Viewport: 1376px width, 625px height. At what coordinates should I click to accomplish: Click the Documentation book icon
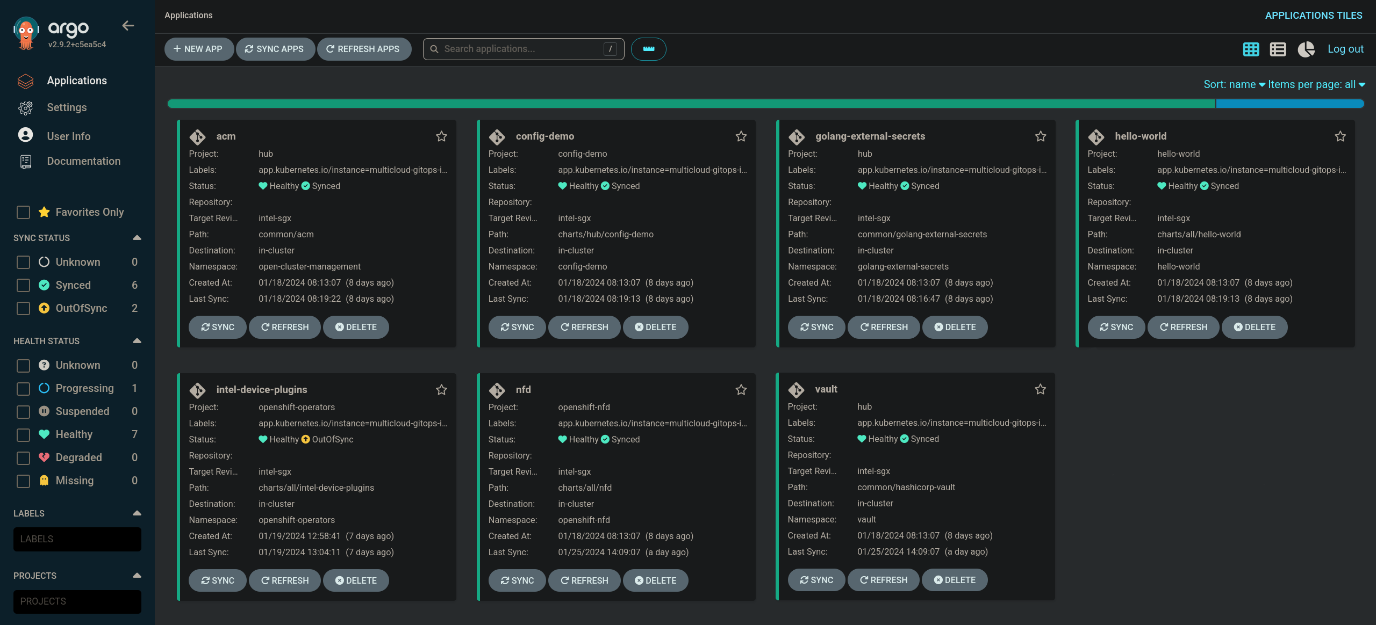pos(25,162)
